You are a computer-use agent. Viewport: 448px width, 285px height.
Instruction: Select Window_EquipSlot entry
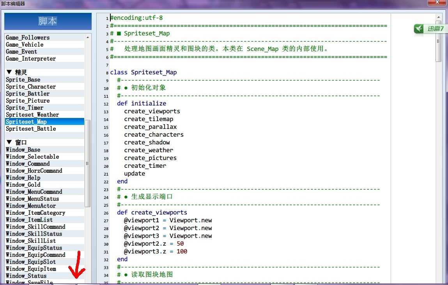pos(31,262)
